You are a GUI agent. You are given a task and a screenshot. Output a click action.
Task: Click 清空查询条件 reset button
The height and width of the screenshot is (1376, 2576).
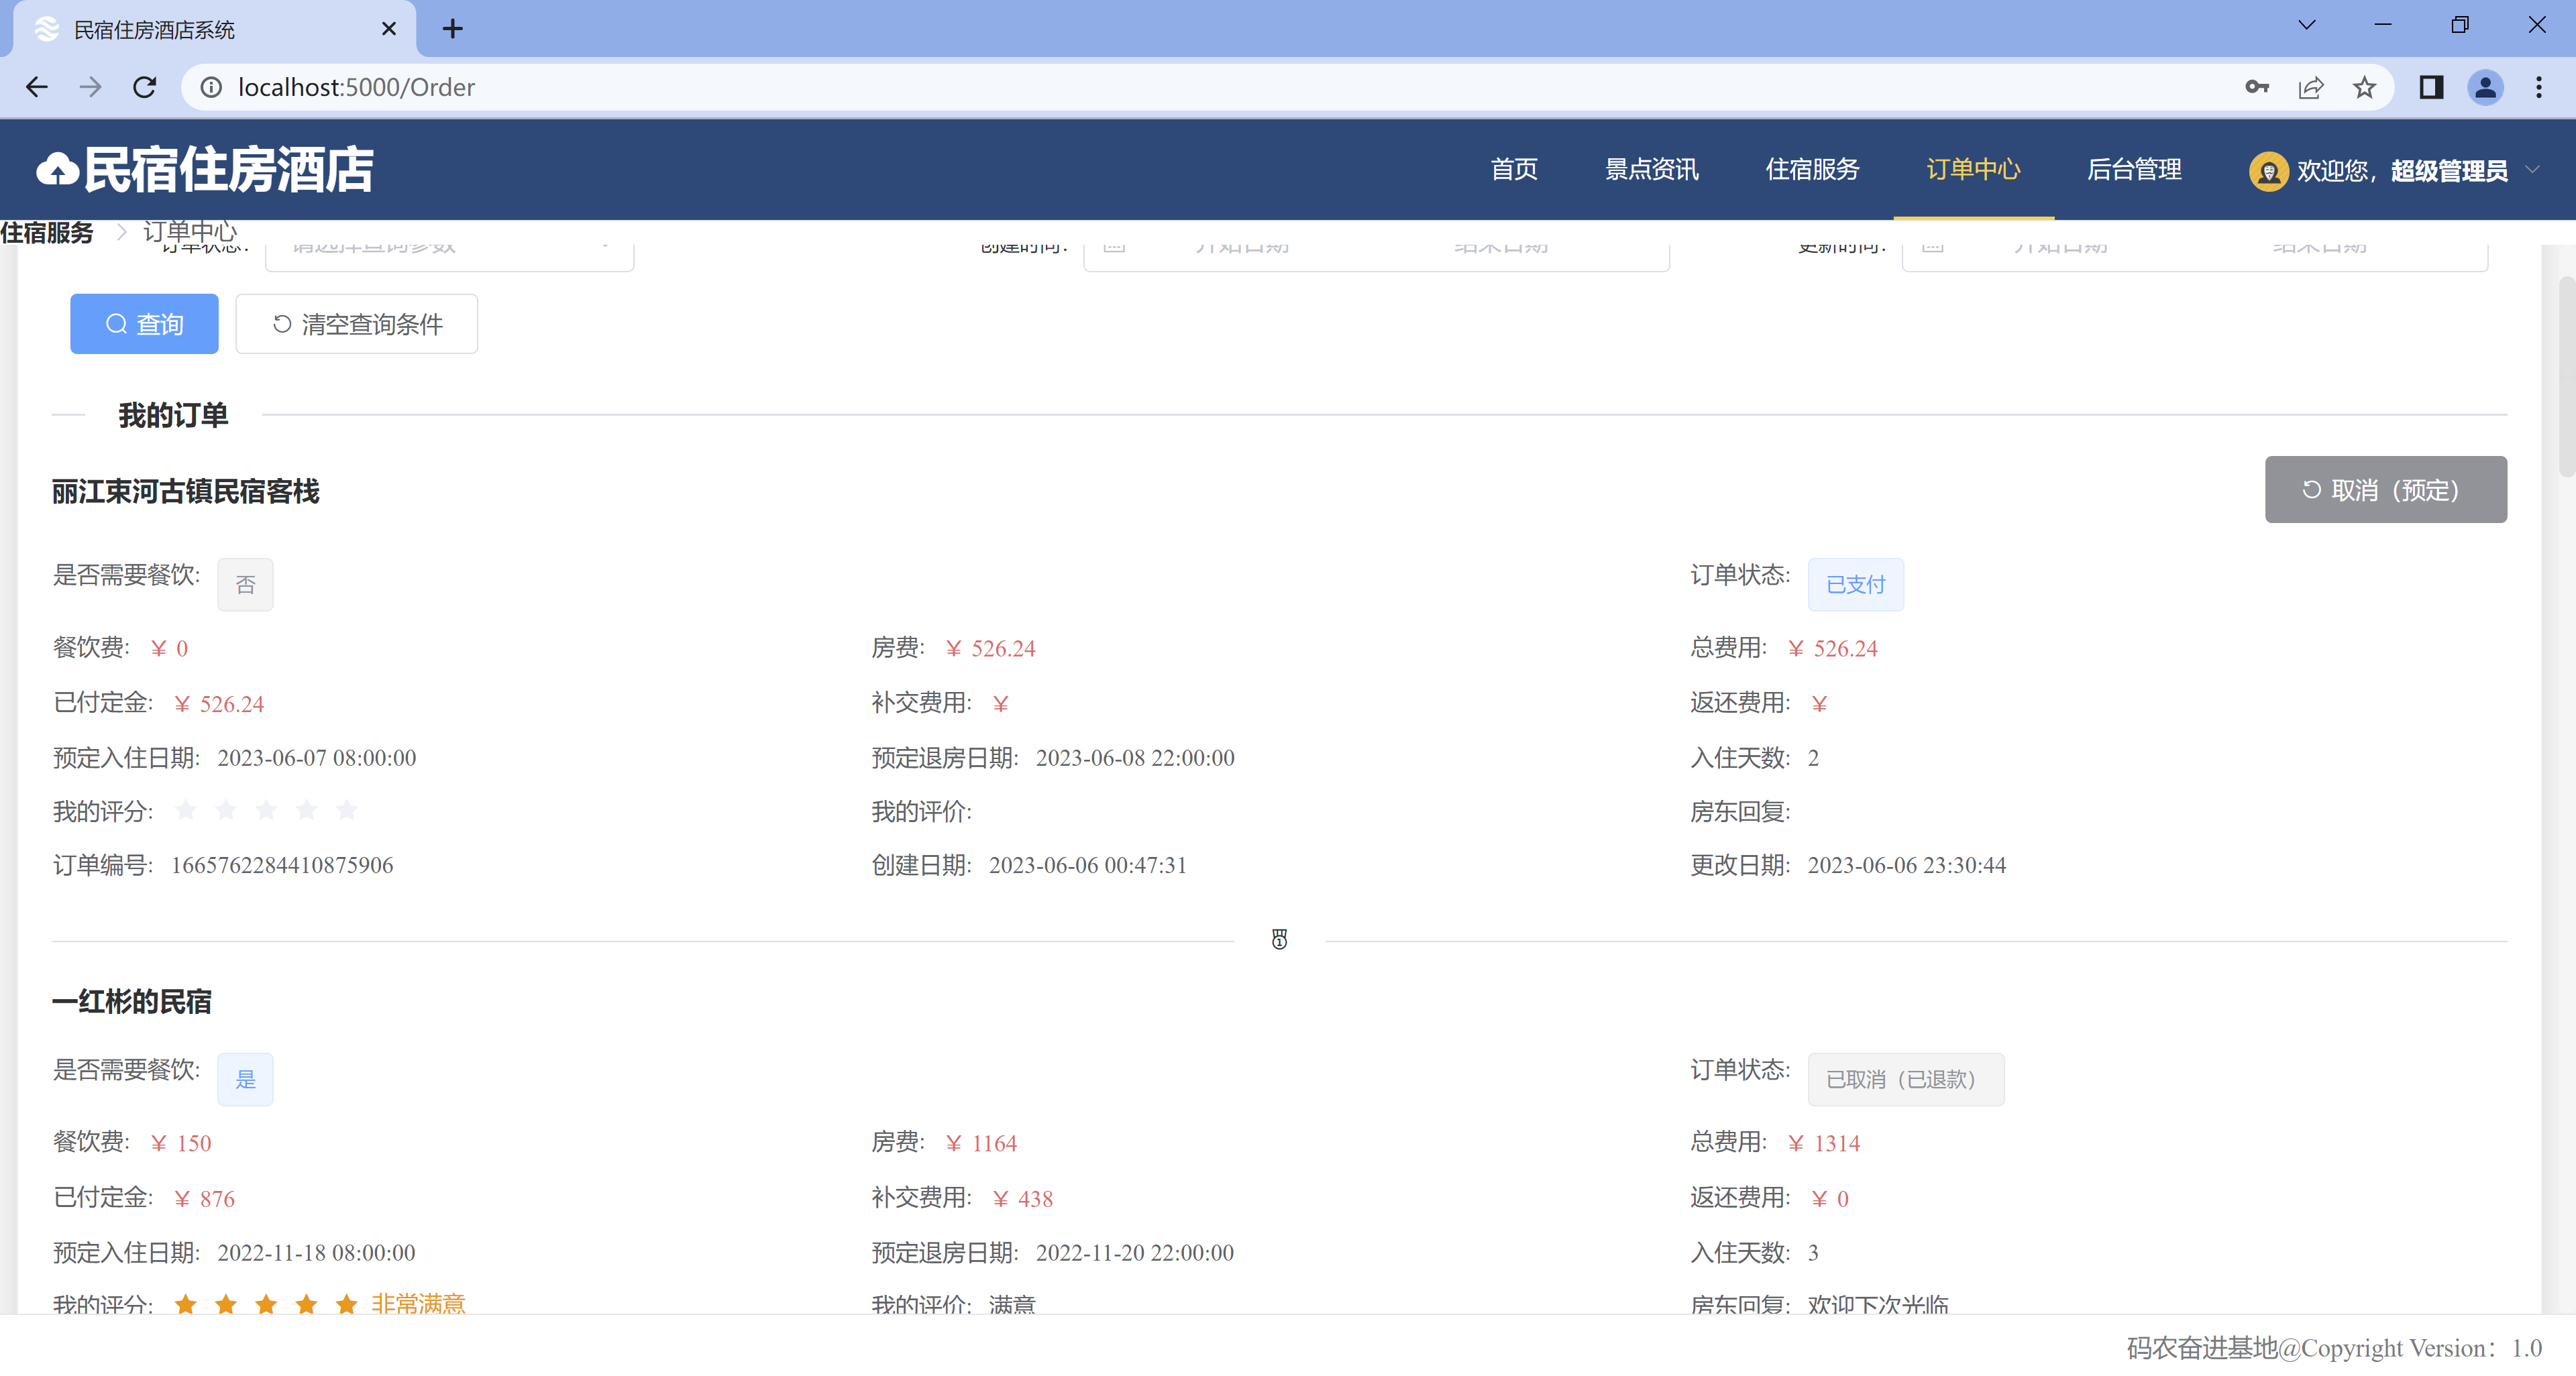coord(357,324)
